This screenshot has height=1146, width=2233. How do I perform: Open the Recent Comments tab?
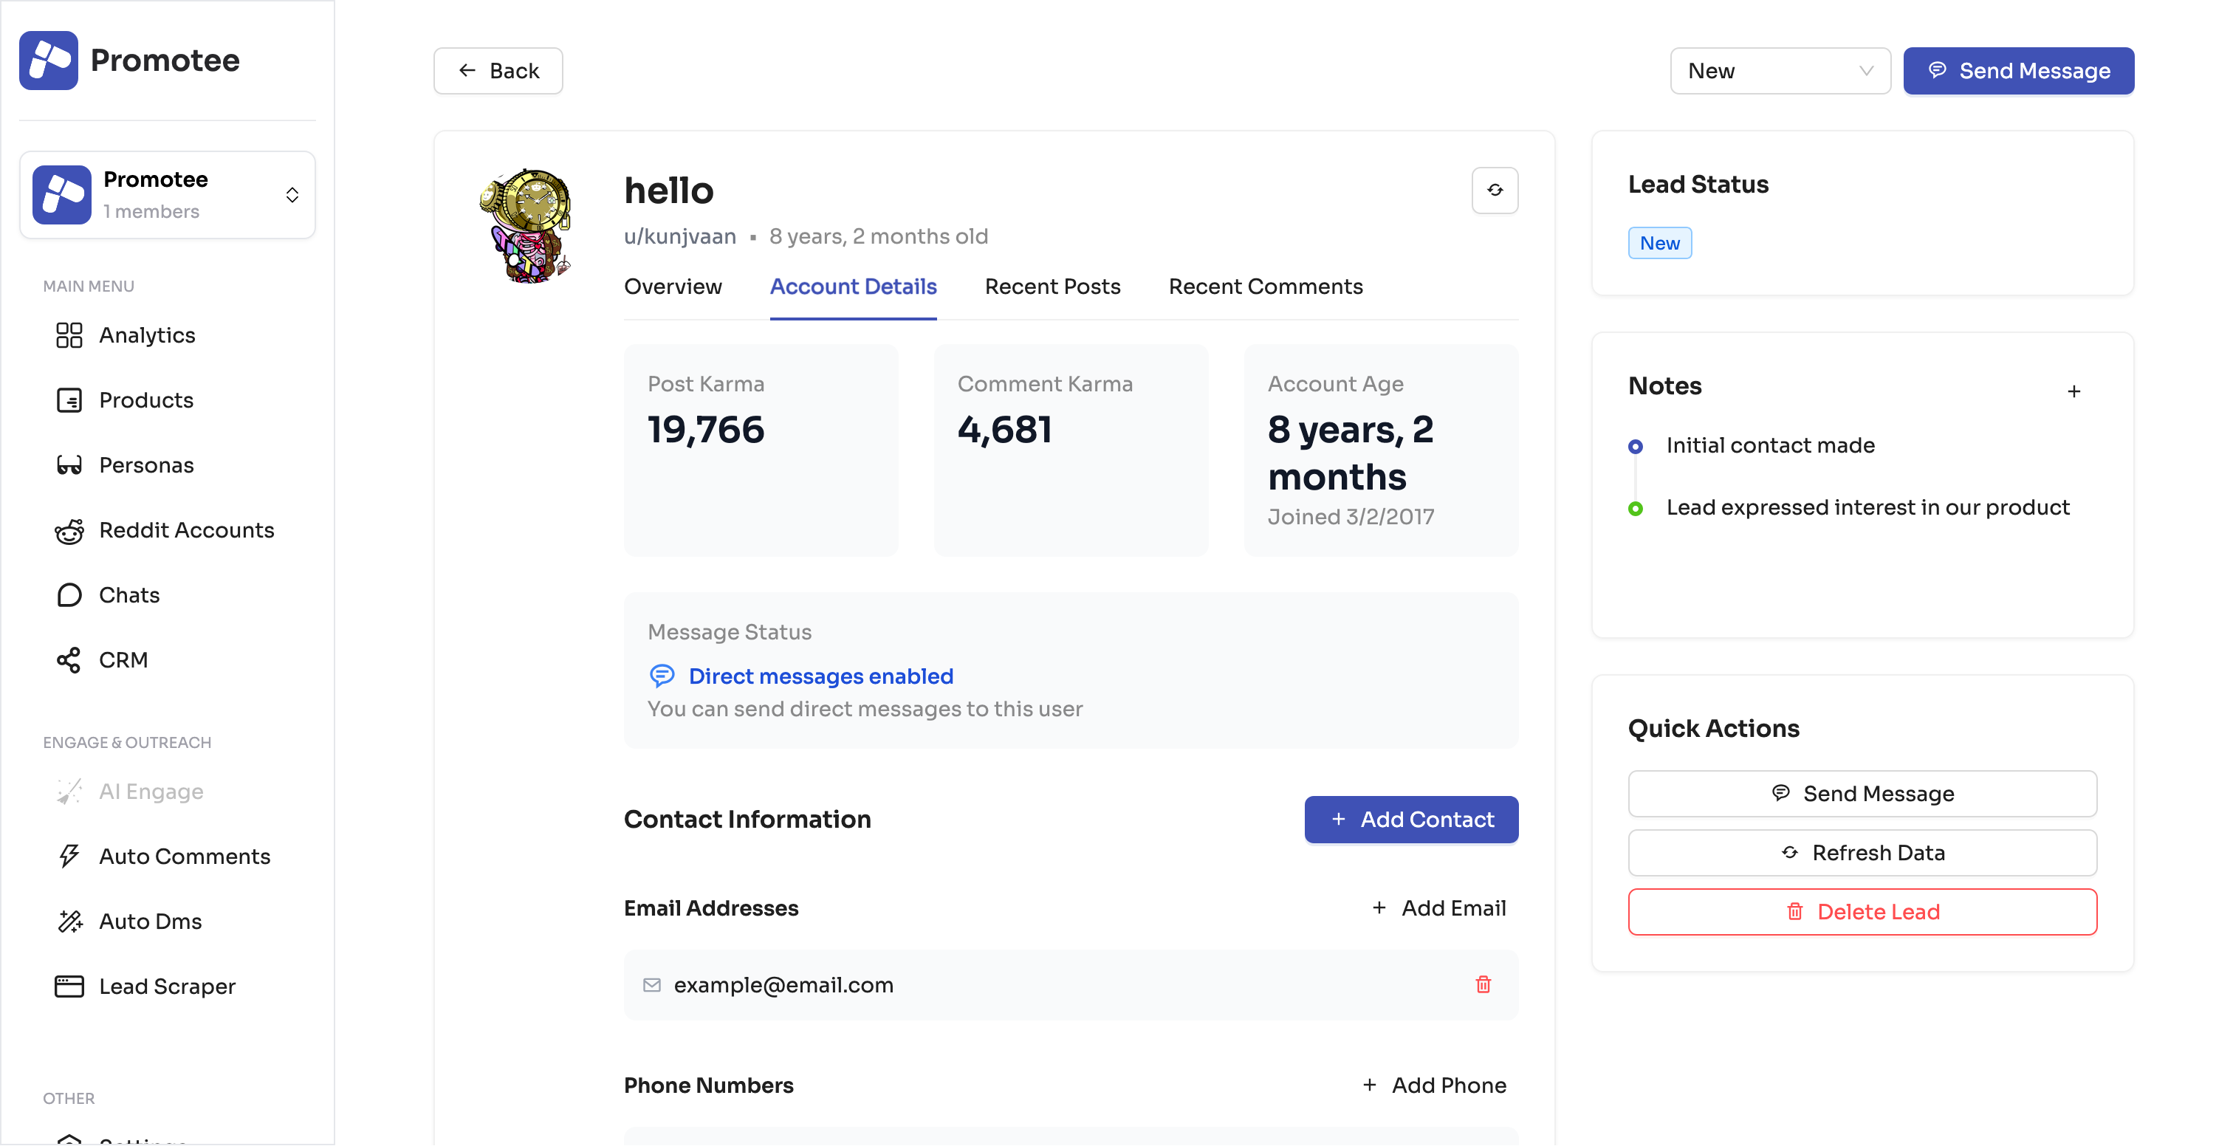pyautogui.click(x=1266, y=287)
